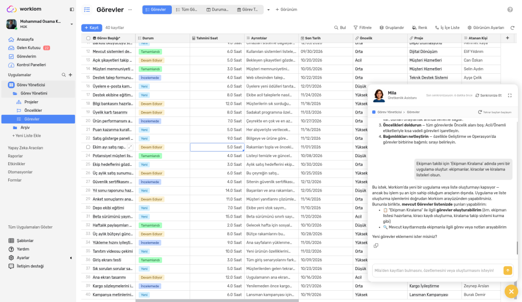Select the 5.0 Saat cell for Ekim ayı
This screenshot has width=522, height=302.
pos(217,147)
